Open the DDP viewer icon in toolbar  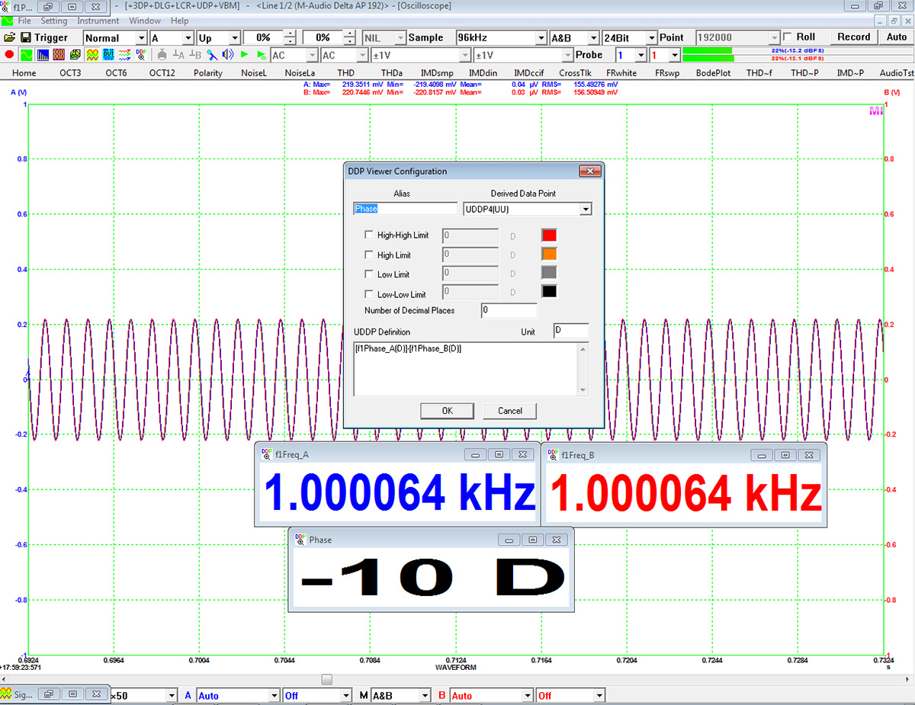pos(140,55)
